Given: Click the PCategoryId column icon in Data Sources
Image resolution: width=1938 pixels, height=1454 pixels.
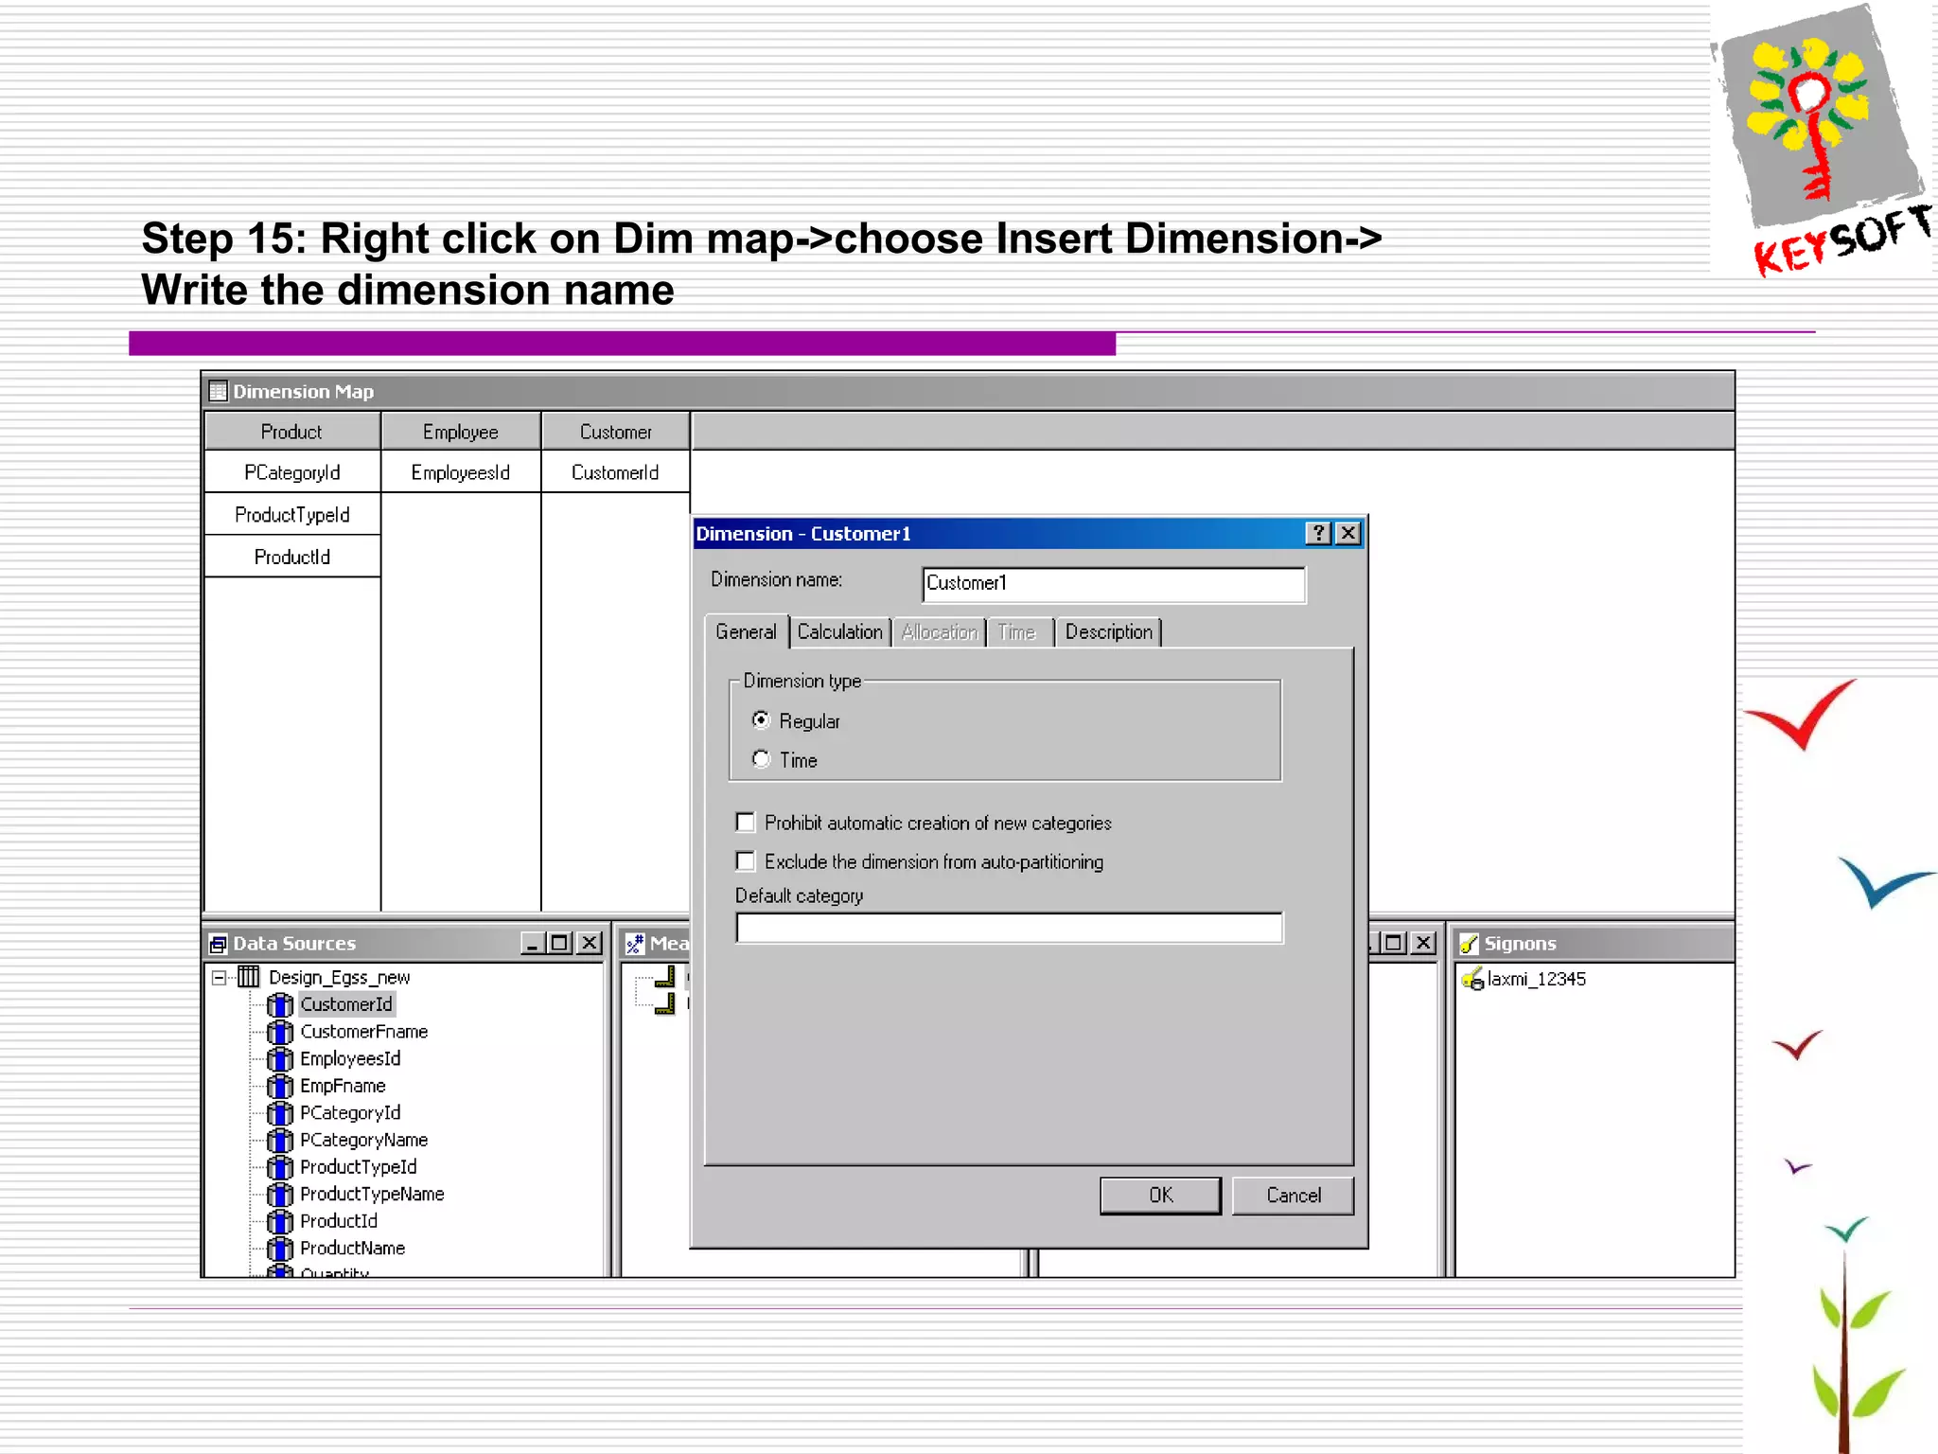Looking at the screenshot, I should (x=280, y=1113).
